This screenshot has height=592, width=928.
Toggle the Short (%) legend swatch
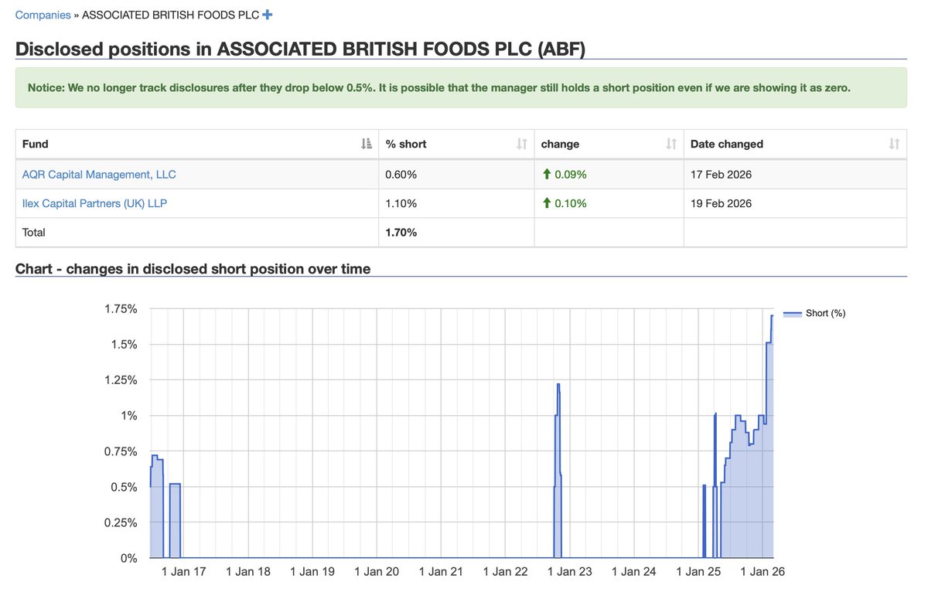tap(793, 313)
